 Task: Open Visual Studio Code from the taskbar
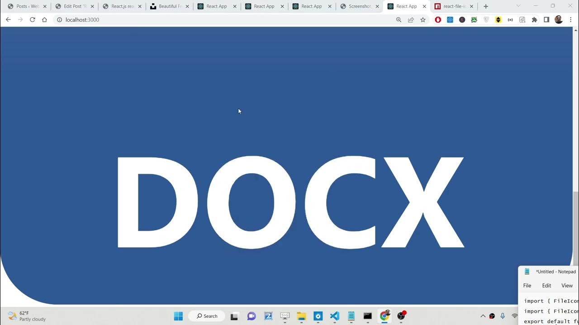coord(334,316)
